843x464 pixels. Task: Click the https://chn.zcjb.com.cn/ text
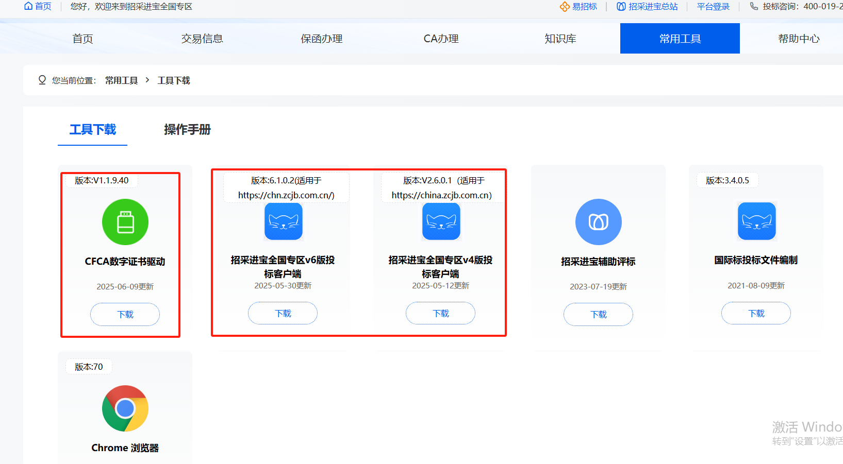point(286,195)
